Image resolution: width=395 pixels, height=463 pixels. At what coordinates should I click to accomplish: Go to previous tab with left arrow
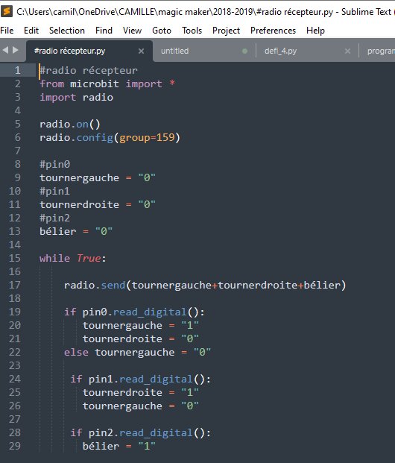click(5, 50)
